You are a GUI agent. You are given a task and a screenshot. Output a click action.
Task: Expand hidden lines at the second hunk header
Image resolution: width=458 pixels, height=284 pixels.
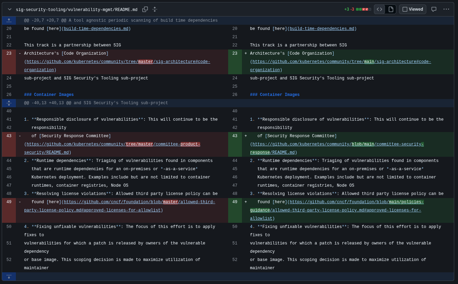coord(9,103)
